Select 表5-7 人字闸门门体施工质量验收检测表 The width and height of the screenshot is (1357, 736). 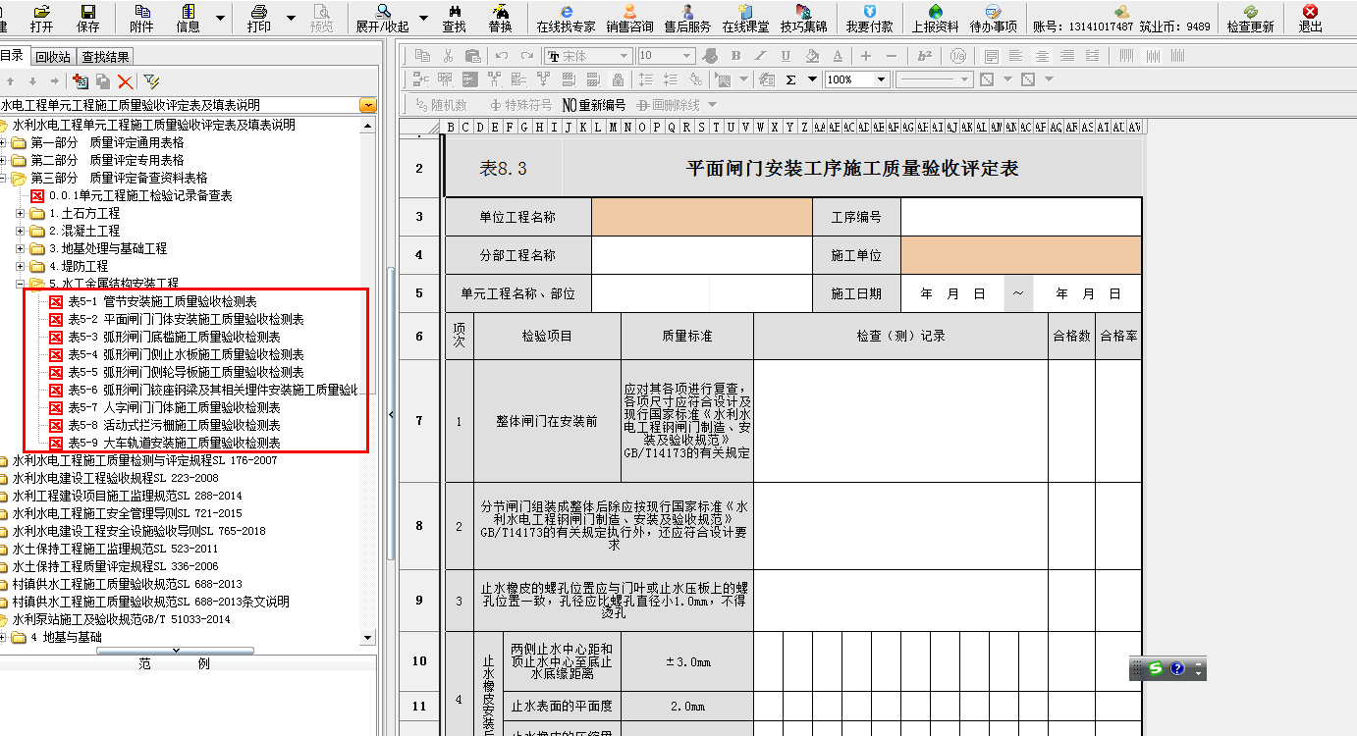pos(174,408)
